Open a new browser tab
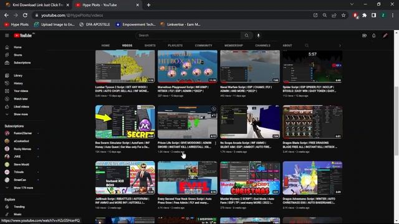This screenshot has width=399, height=224. [148, 5]
